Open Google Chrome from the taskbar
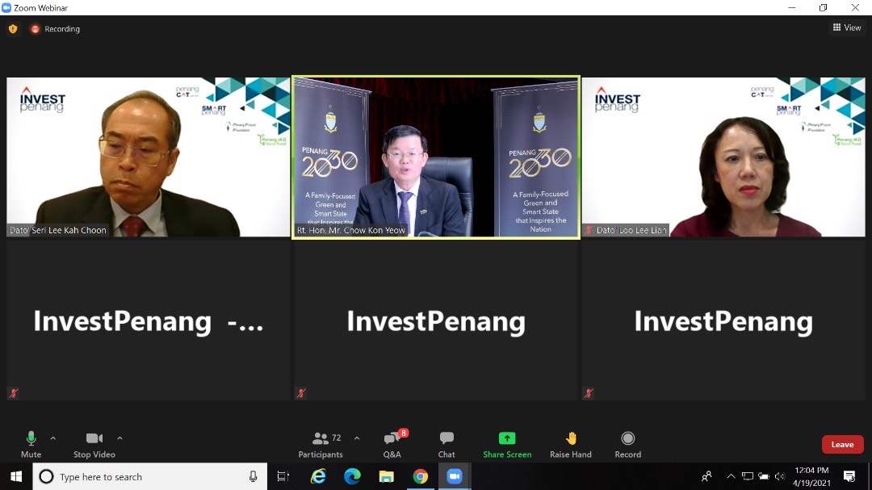This screenshot has width=872, height=490. pos(421,476)
